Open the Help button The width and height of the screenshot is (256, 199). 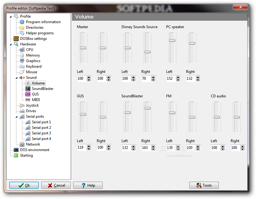point(88,185)
